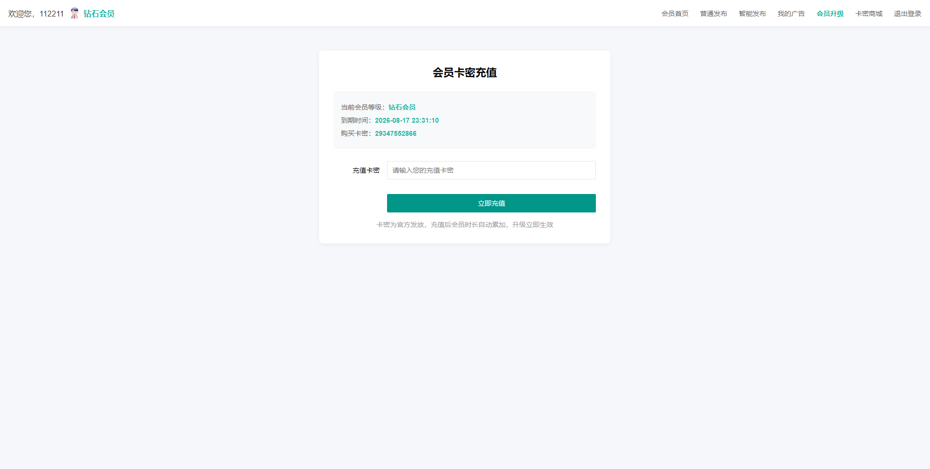Click the welcome text 欢迎您，112211

click(x=36, y=14)
